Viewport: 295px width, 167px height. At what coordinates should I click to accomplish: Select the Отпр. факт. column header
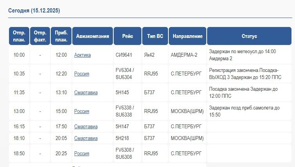[40, 36]
